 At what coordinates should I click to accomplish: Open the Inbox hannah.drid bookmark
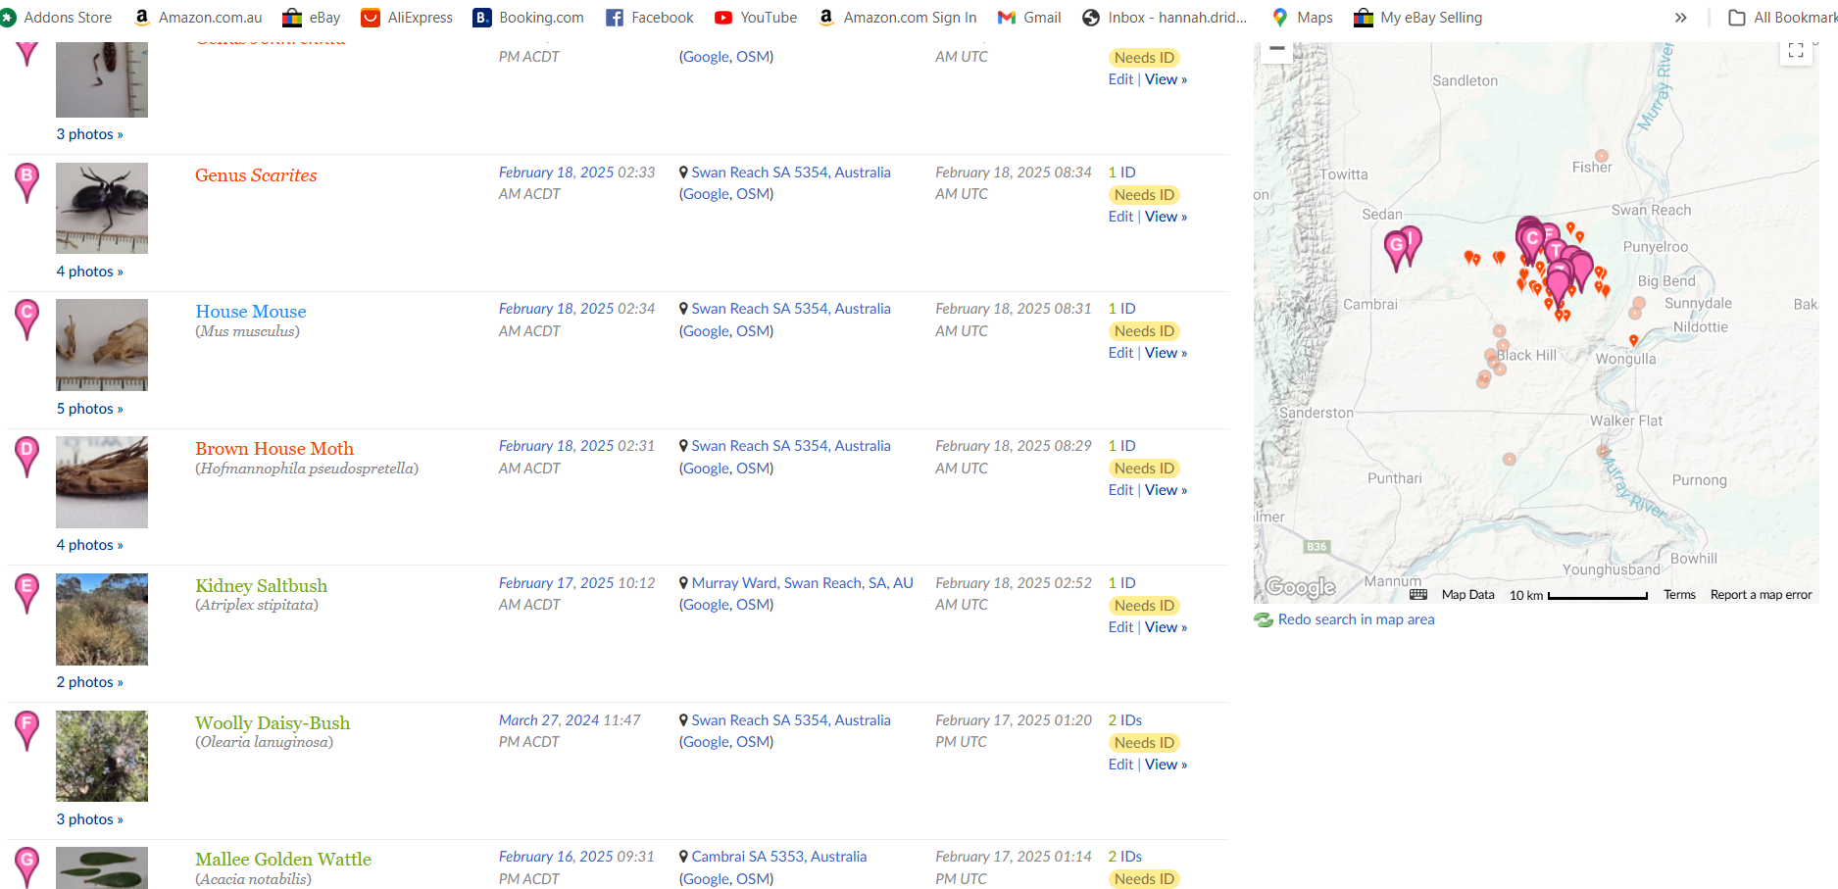[1165, 18]
